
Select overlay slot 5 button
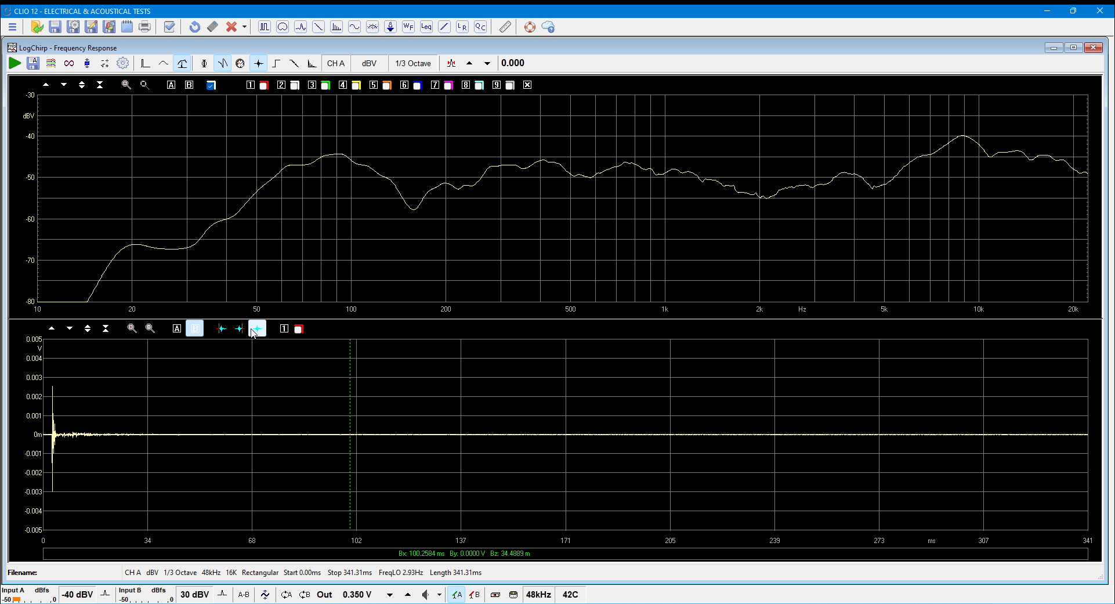(x=374, y=85)
